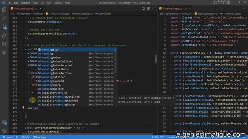This screenshot has width=248, height=139.
Task: Open the Accounts icon in activity bar
Action: (4, 122)
